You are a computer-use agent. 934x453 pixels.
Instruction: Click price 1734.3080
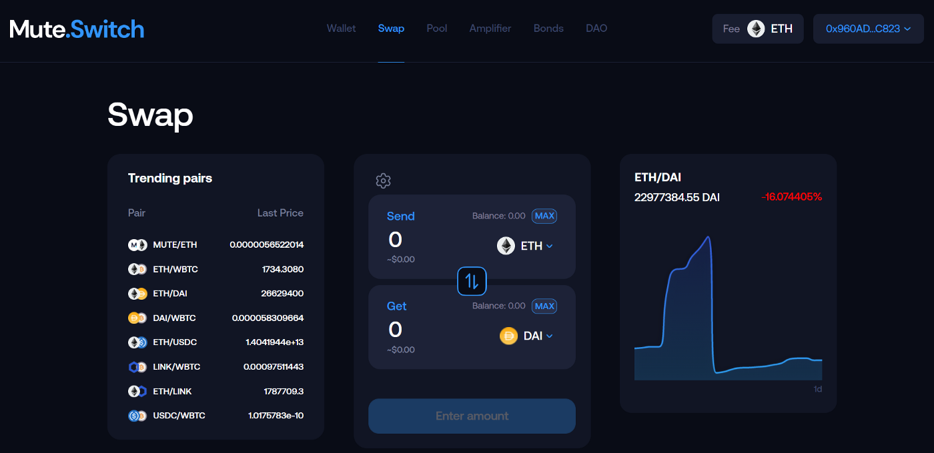coord(283,269)
